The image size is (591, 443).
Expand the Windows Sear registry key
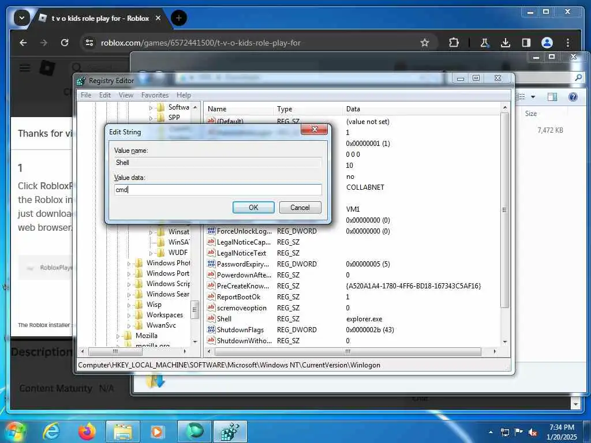coord(129,295)
